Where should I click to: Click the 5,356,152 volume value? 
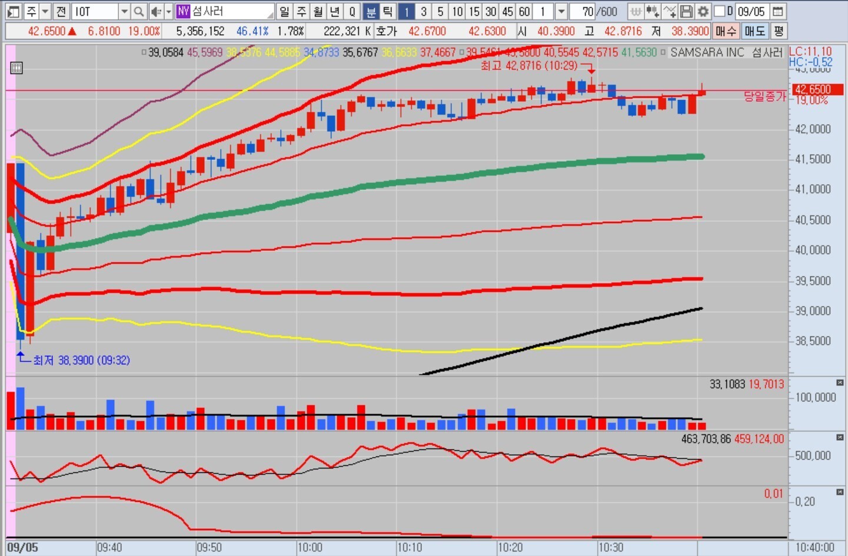[200, 31]
